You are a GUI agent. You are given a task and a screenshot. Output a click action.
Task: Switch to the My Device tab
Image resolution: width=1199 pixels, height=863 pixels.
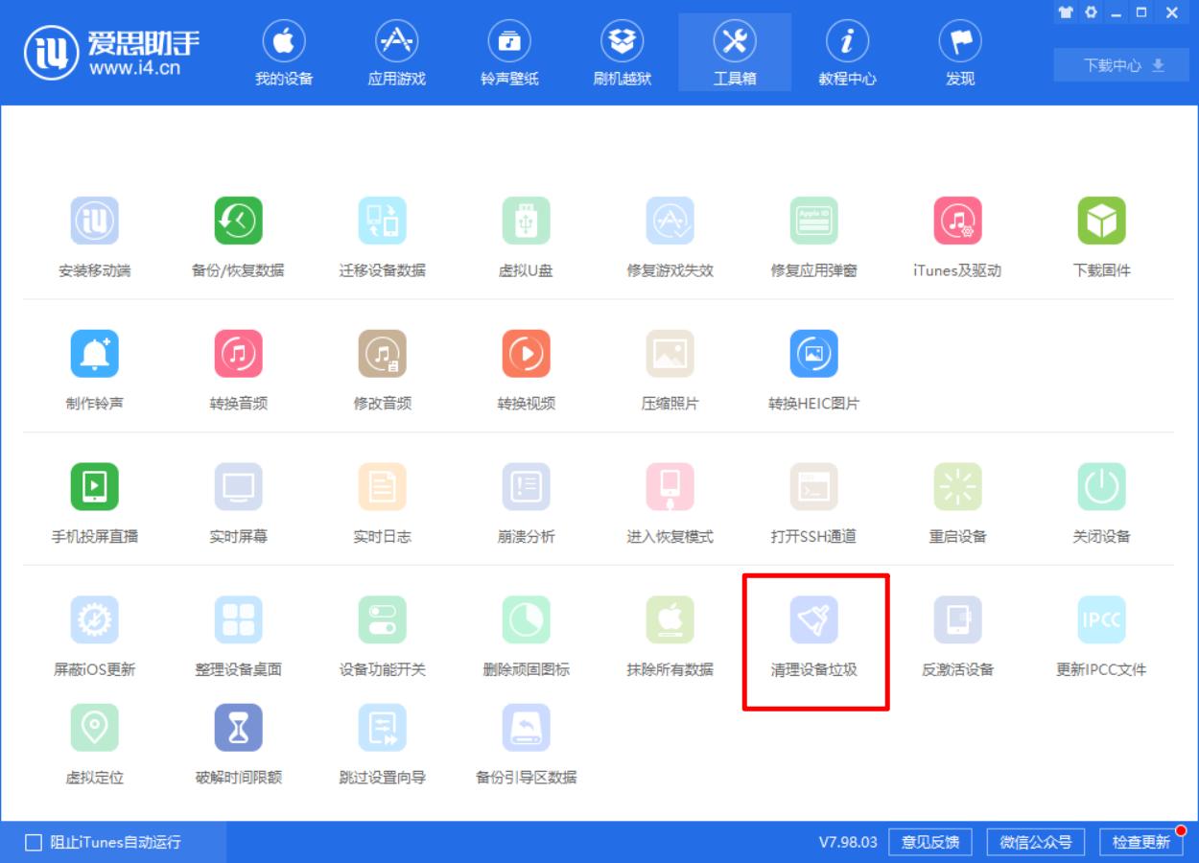[x=283, y=53]
